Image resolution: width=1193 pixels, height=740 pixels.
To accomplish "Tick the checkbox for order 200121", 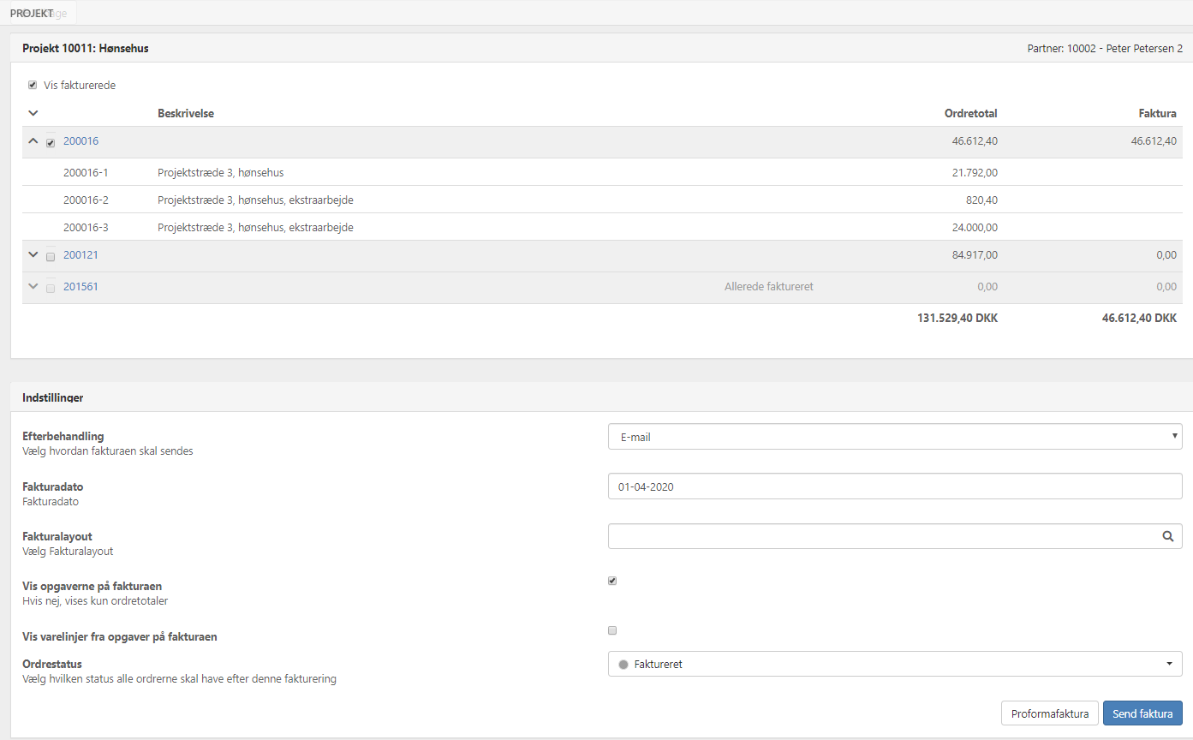I will pyautogui.click(x=51, y=256).
